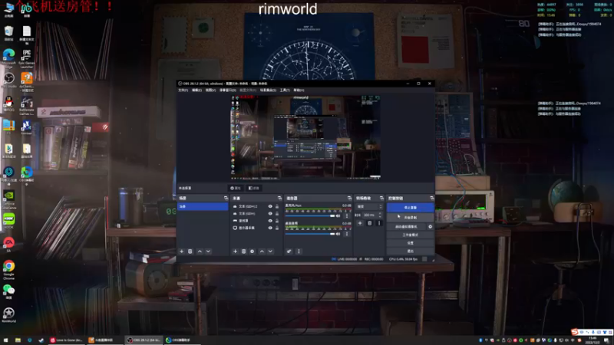Screen dimensions: 614x345
Task: Increase transition duration with up arrow
Action: pyautogui.click(x=380, y=214)
